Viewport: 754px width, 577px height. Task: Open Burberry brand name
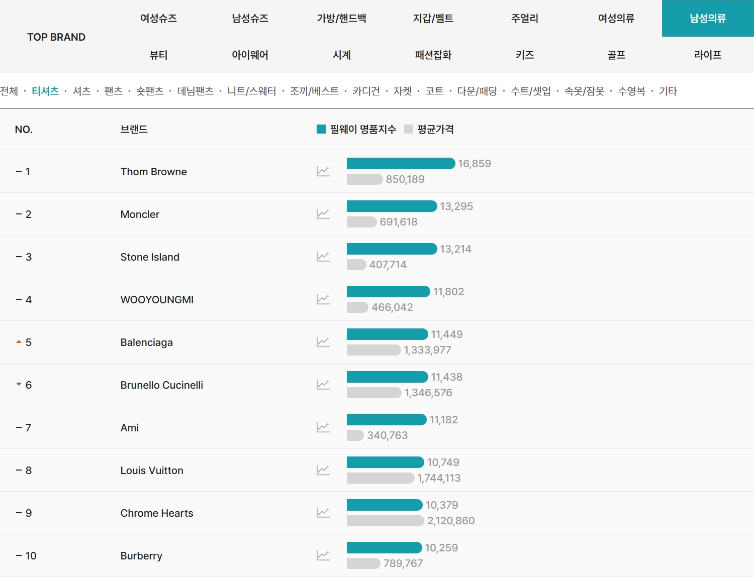[141, 556]
